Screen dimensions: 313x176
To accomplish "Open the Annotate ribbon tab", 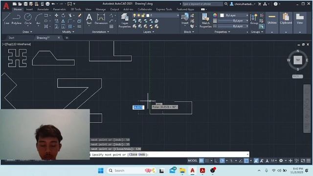I will coord(43,9).
